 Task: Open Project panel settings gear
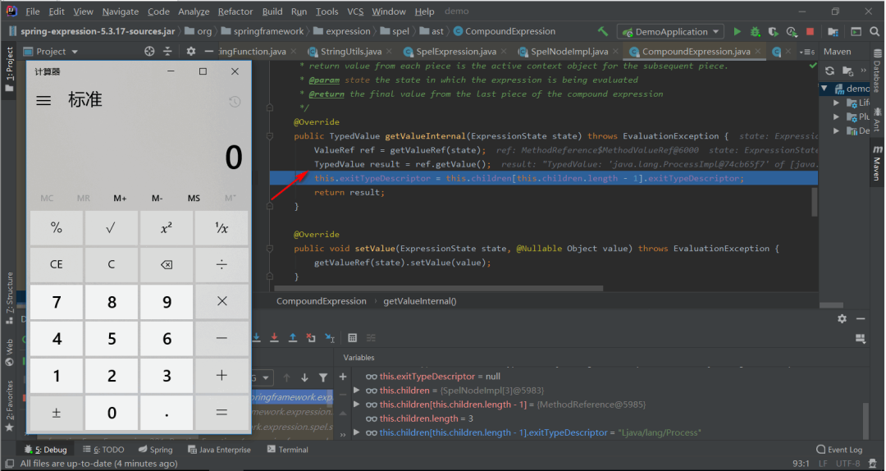tap(190, 51)
